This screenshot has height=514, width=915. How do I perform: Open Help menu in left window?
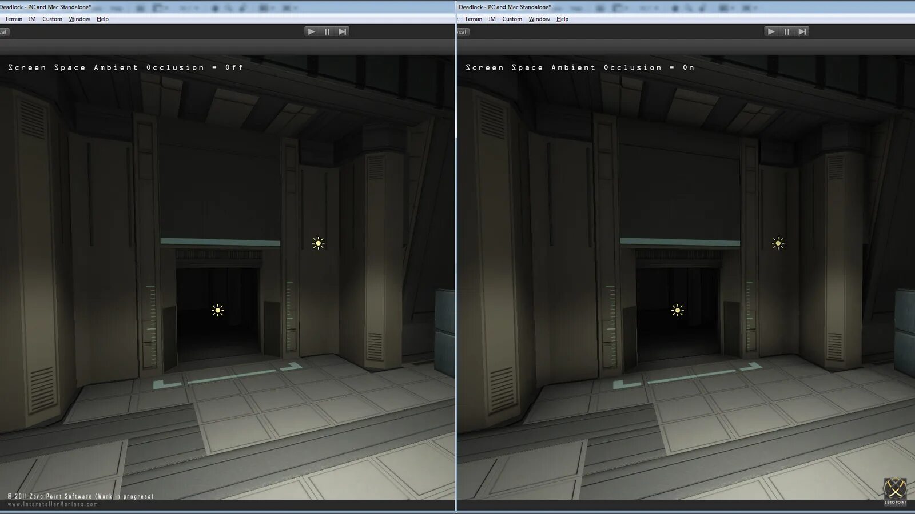click(x=102, y=19)
